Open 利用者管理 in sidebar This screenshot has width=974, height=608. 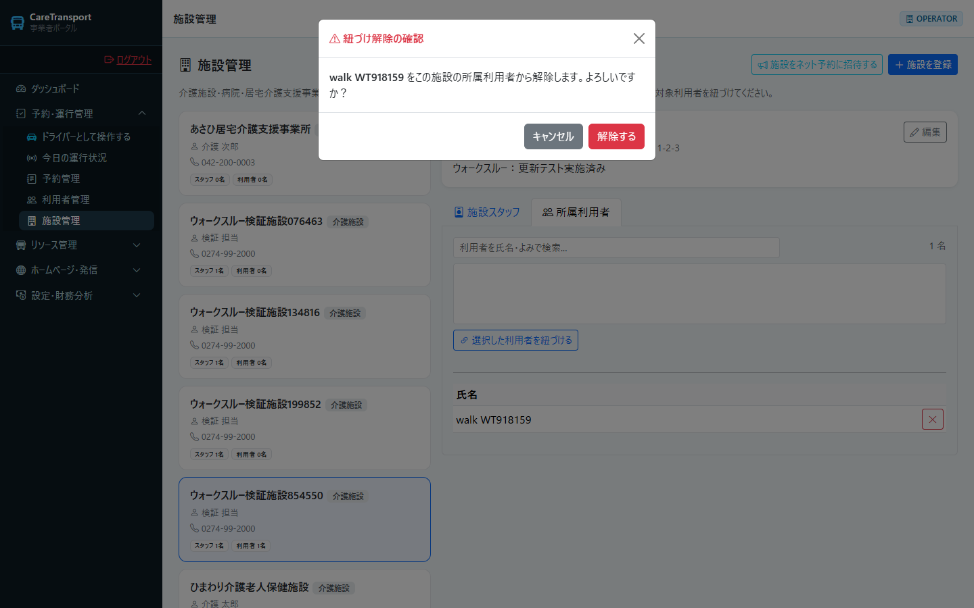tap(87, 199)
